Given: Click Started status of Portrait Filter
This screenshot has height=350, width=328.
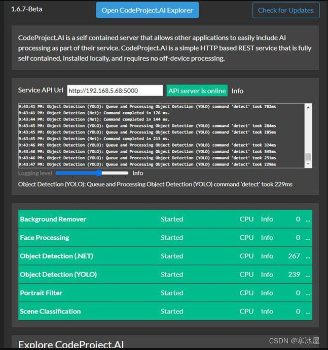Looking at the screenshot, I should pos(172,293).
